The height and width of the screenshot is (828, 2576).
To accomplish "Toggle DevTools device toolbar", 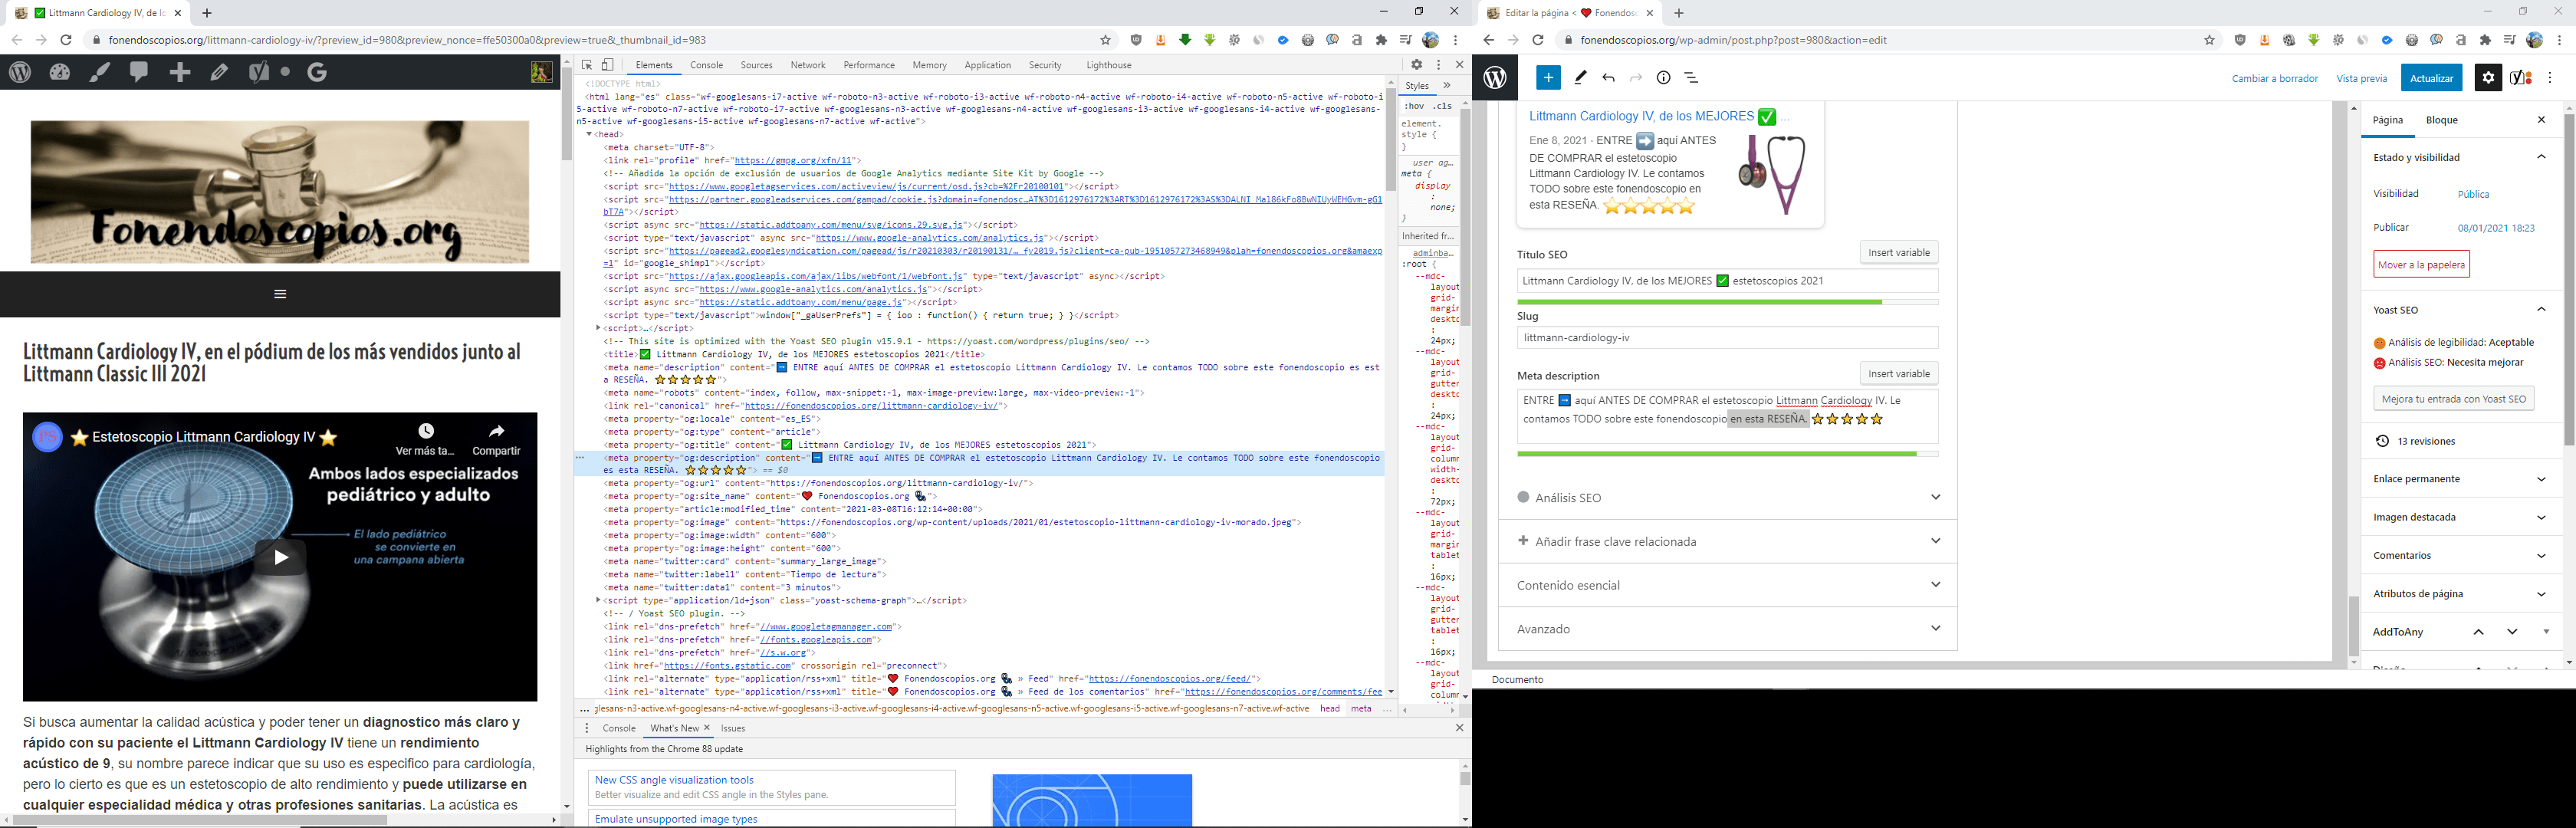I will [x=607, y=65].
